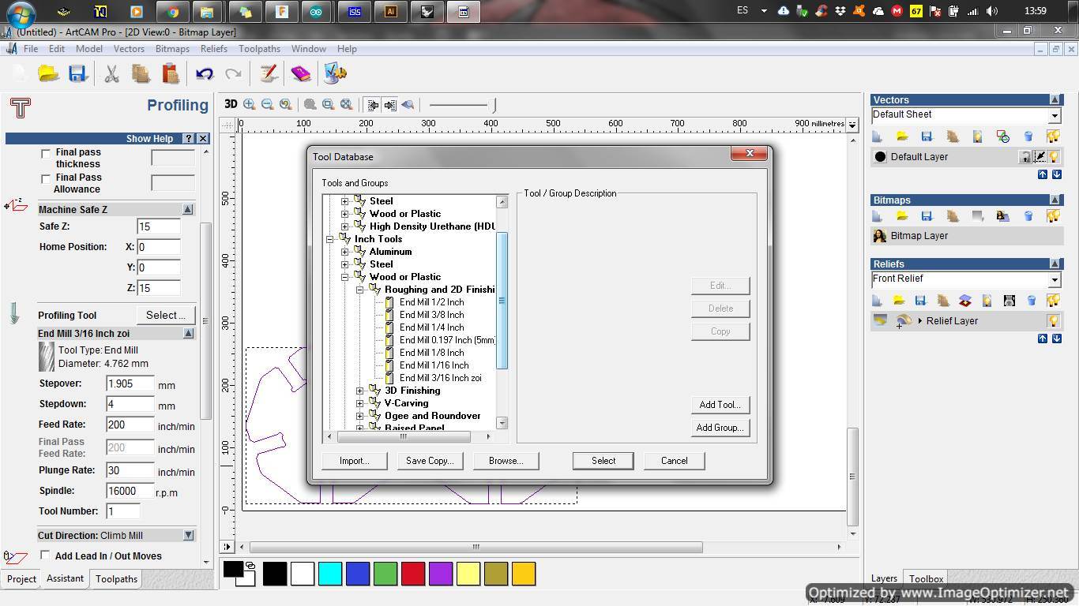
Task: Toggle Default Layer snapping icon
Action: click(x=1040, y=157)
